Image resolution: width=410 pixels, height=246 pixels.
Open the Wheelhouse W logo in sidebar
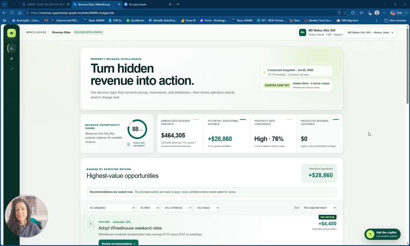(x=11, y=33)
